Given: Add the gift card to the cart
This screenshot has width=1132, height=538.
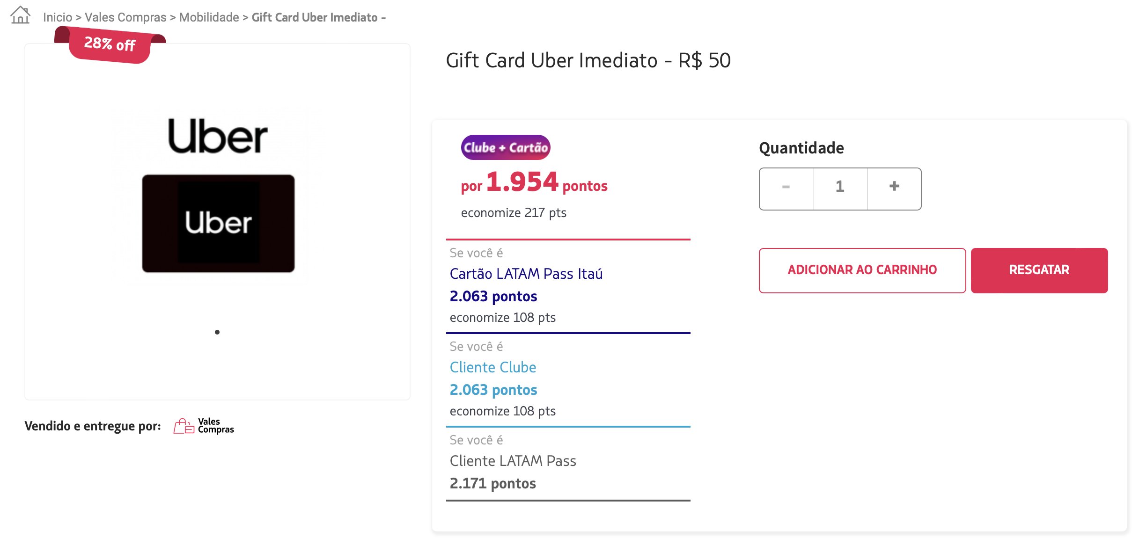Looking at the screenshot, I should tap(862, 270).
